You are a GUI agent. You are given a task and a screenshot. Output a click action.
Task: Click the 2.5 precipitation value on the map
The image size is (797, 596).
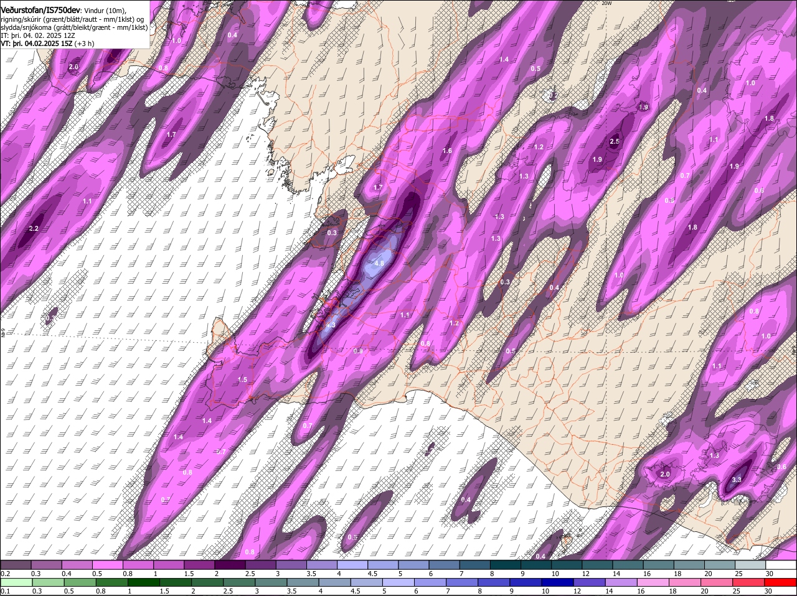click(615, 142)
